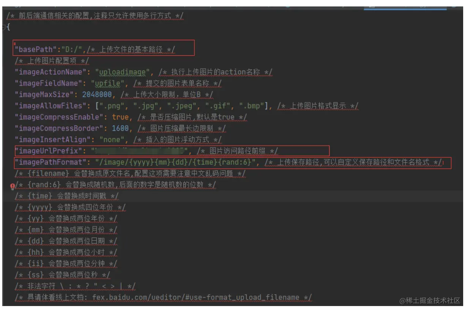Viewport: 470px width, 314px height.
Task: Click the error bulb icon beside {rand:6} comment
Action: 13,186
